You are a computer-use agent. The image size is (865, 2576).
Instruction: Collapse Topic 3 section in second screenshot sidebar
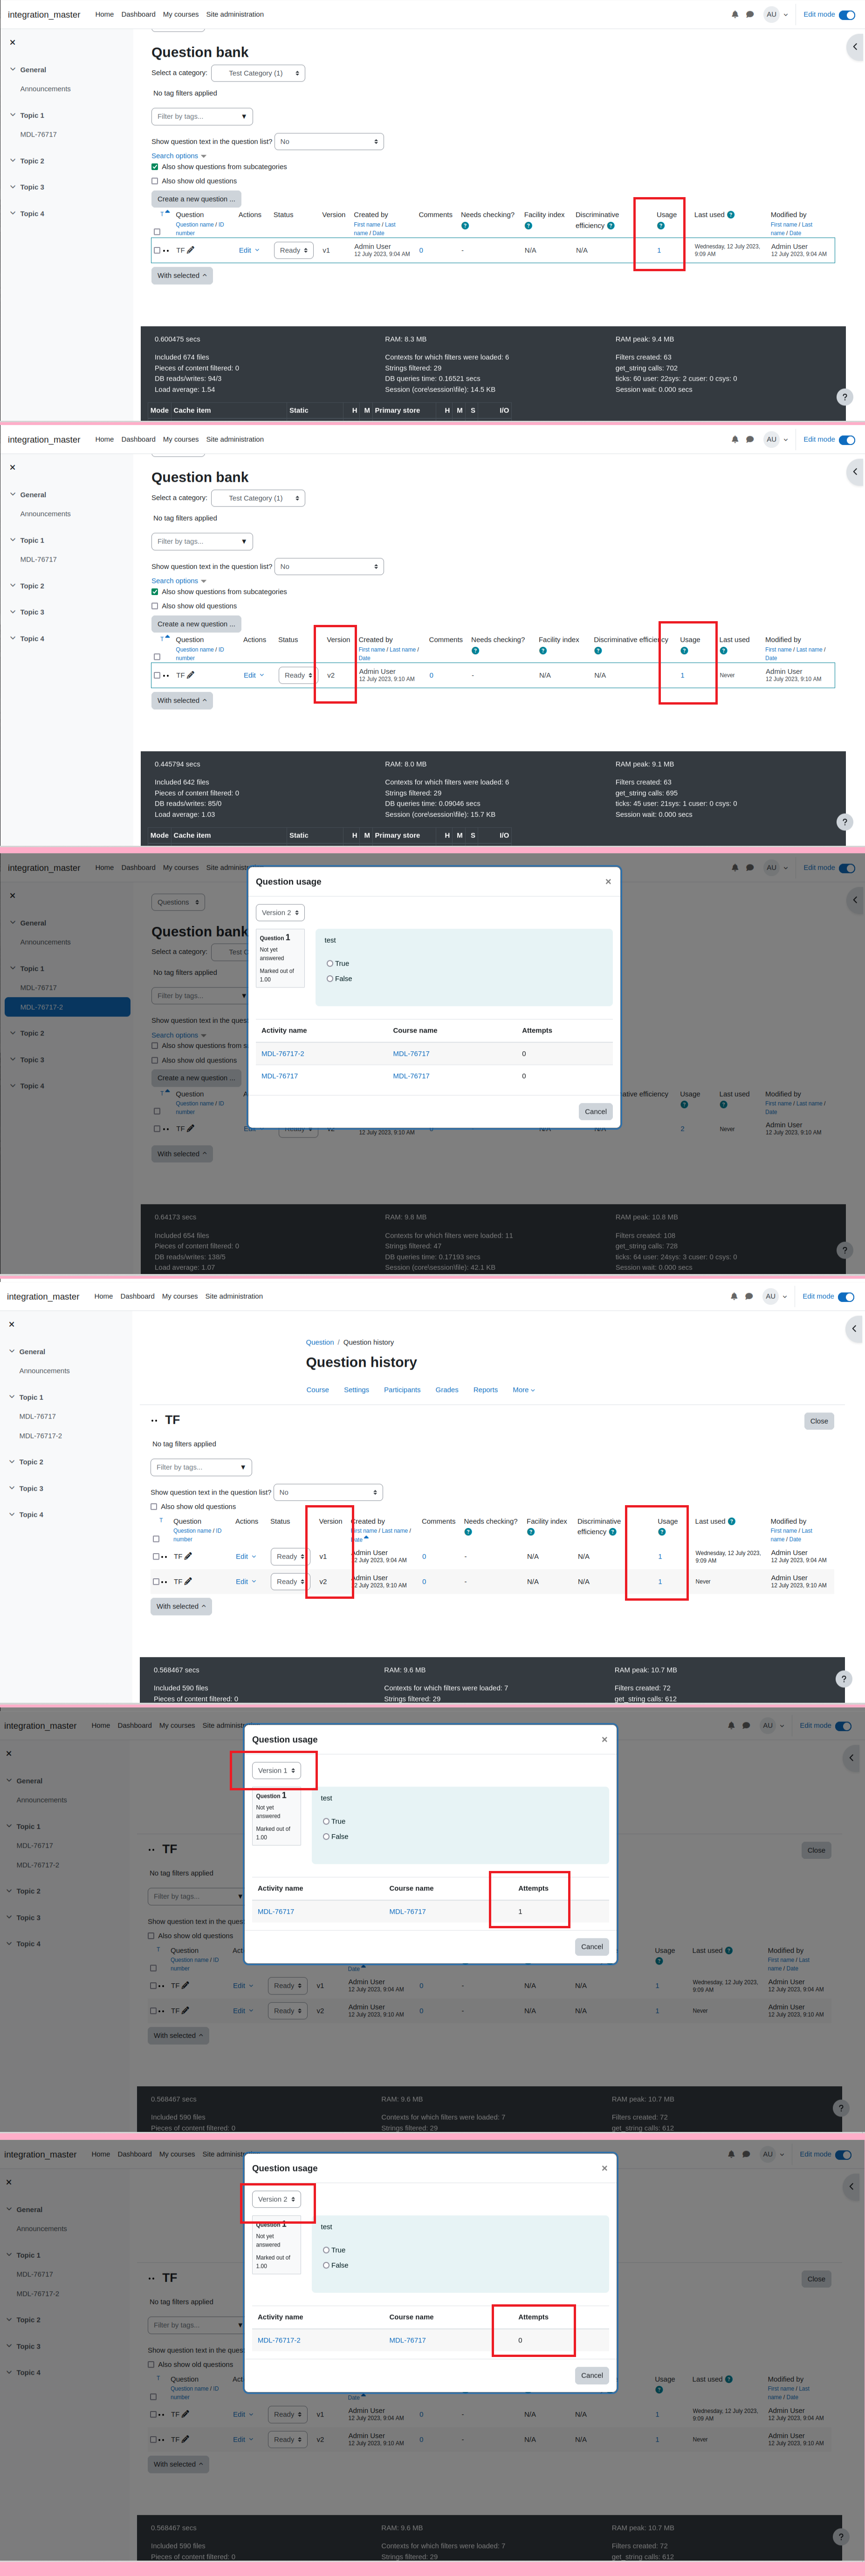point(12,612)
